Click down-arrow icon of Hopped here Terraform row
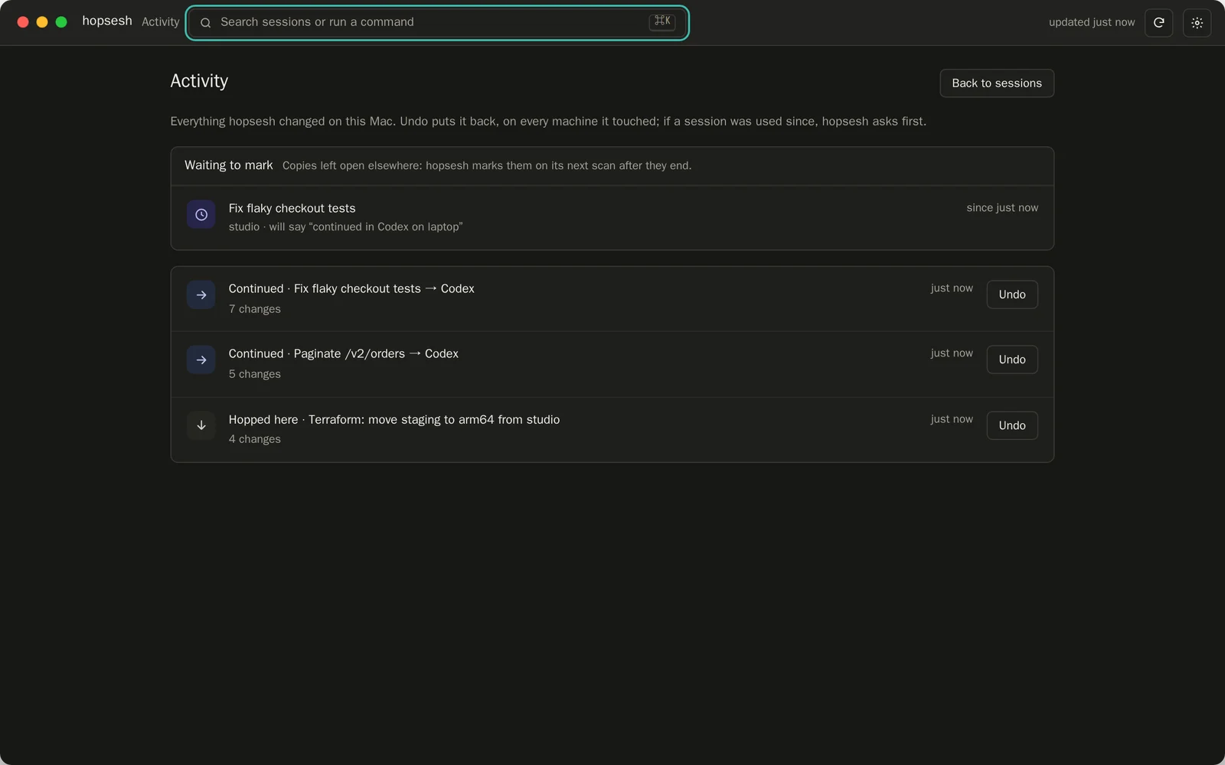 point(201,425)
